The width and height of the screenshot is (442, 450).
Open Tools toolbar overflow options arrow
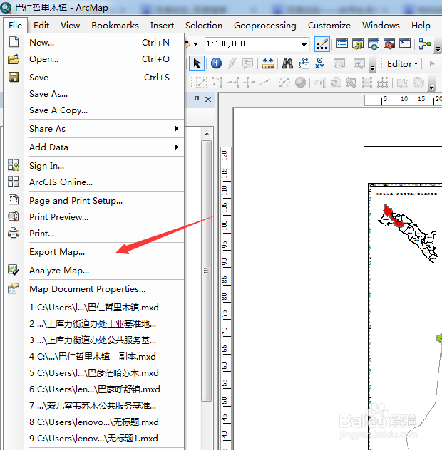click(372, 68)
